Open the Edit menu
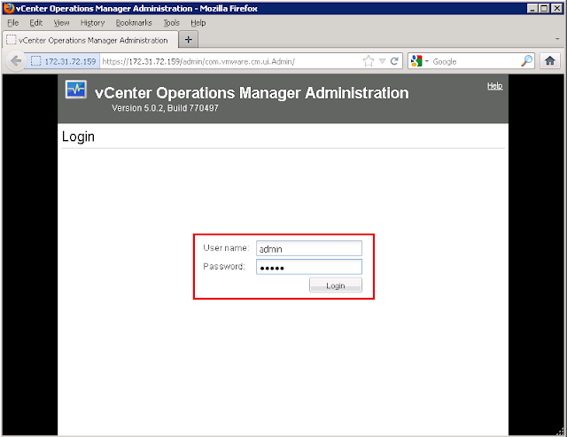 point(35,23)
